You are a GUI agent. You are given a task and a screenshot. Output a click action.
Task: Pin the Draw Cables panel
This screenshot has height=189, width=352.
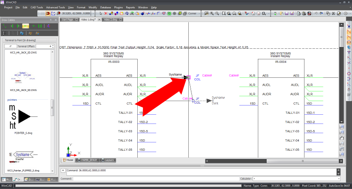(x=51, y=20)
